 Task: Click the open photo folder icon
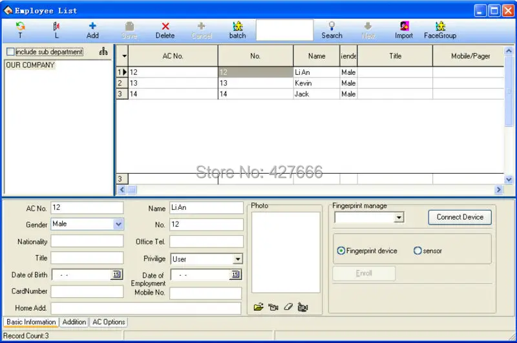pyautogui.click(x=258, y=307)
